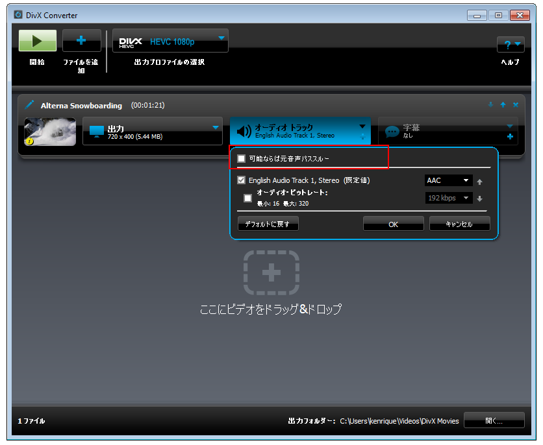Click the monitor output icon
543x445 pixels.
pos(97,132)
